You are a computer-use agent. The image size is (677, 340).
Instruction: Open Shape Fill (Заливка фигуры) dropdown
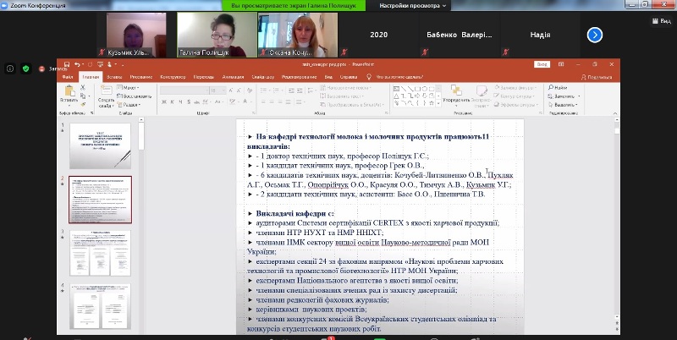[515, 88]
